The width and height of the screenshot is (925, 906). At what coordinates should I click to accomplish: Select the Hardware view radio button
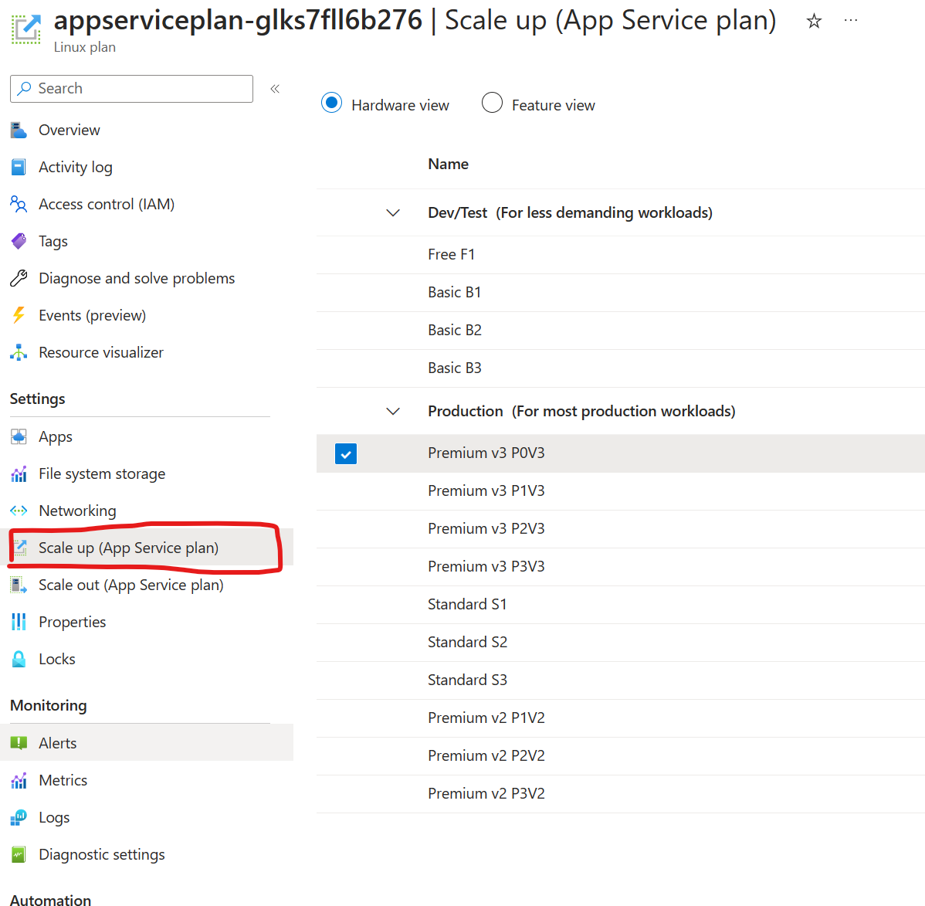pos(331,103)
